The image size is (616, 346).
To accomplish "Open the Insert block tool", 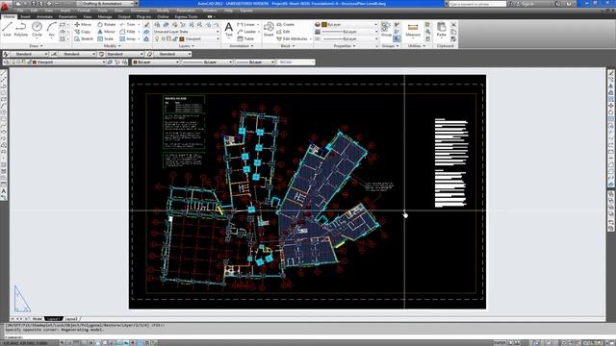I will coord(269,30).
